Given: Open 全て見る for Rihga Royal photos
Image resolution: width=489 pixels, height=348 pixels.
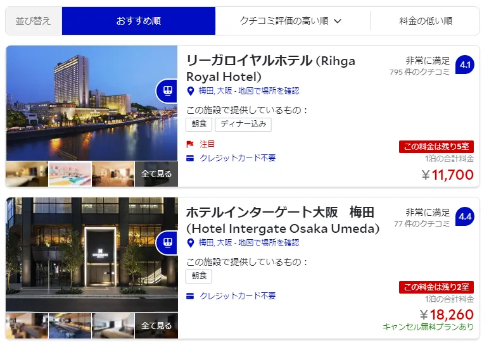Looking at the screenshot, I should tap(156, 174).
